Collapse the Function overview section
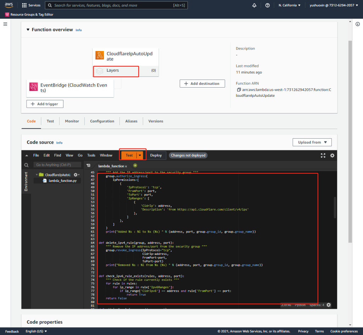This screenshot has width=363, height=335. pos(28,30)
